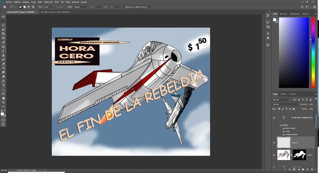Select the Path Selection tool
Image resolution: width=319 pixels, height=173 pixels.
click(x=3, y=90)
